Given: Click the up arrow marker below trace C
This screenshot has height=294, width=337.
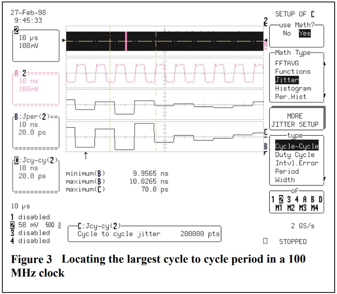Looking at the screenshot, I should 86,156.
